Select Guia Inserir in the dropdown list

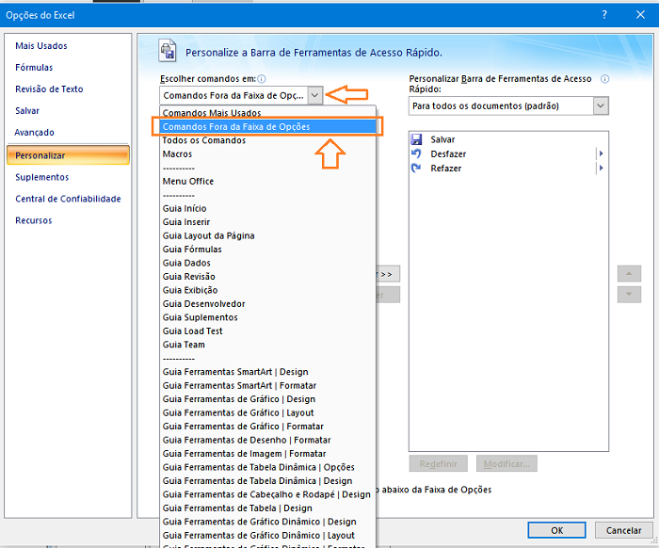pos(186,222)
